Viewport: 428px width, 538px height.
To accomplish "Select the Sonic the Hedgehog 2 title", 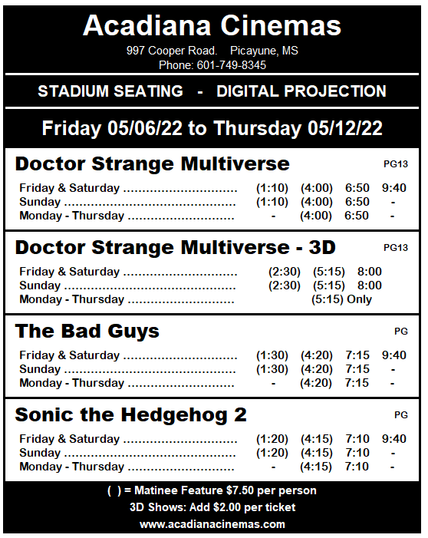I will pyautogui.click(x=130, y=415).
